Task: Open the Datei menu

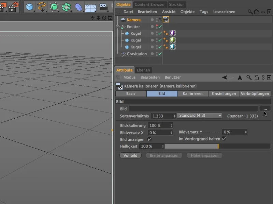Action: pyautogui.click(x=128, y=12)
